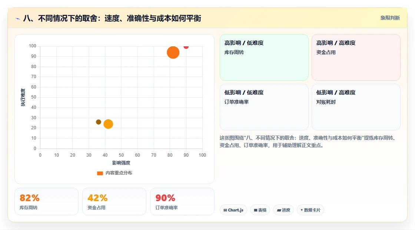415x230 pixels.
Task: Select the 表格 tag
Action: (260, 210)
